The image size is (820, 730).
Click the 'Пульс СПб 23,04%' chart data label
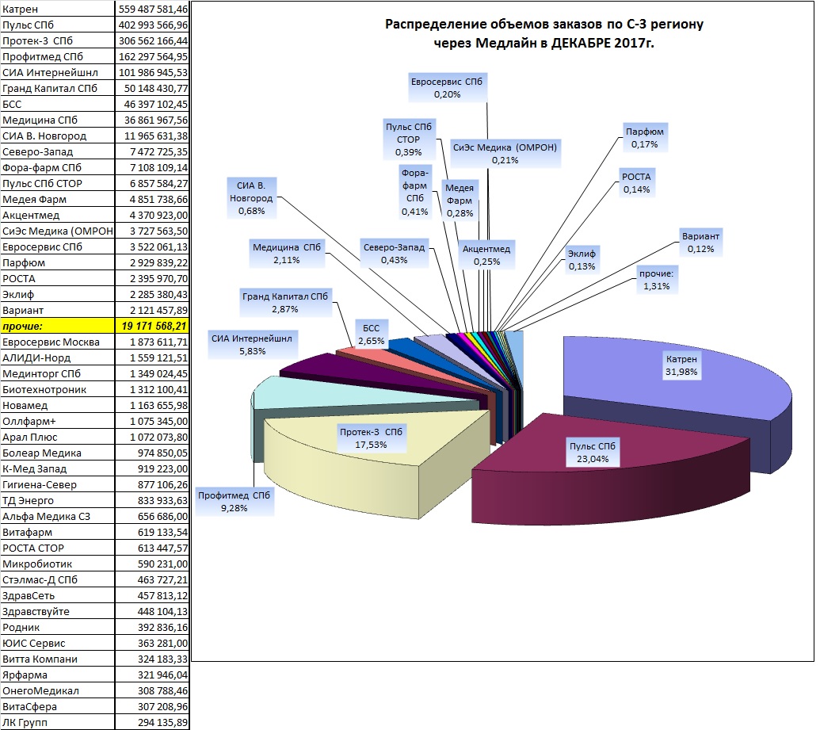[592, 453]
